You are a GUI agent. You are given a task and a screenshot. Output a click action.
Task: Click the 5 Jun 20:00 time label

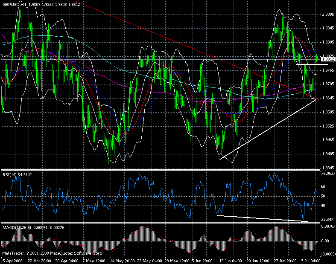pyautogui.click(x=202, y=261)
